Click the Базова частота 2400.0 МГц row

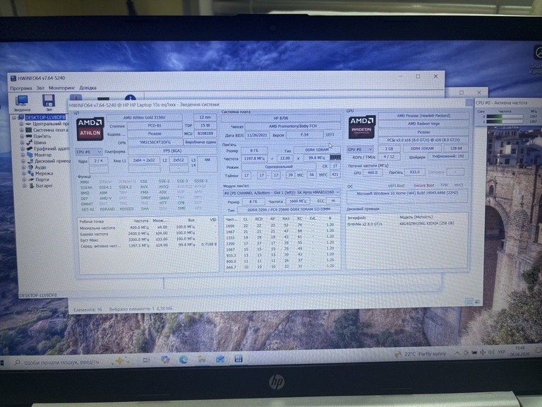coord(148,234)
